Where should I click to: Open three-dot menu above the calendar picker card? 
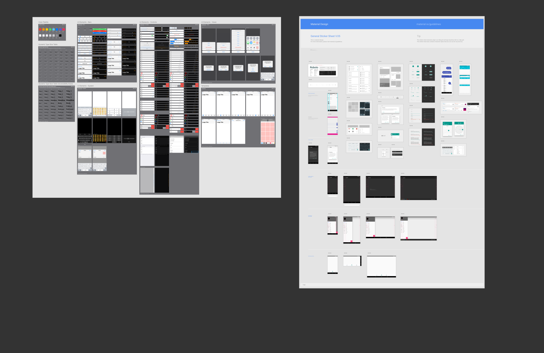click(442, 117)
